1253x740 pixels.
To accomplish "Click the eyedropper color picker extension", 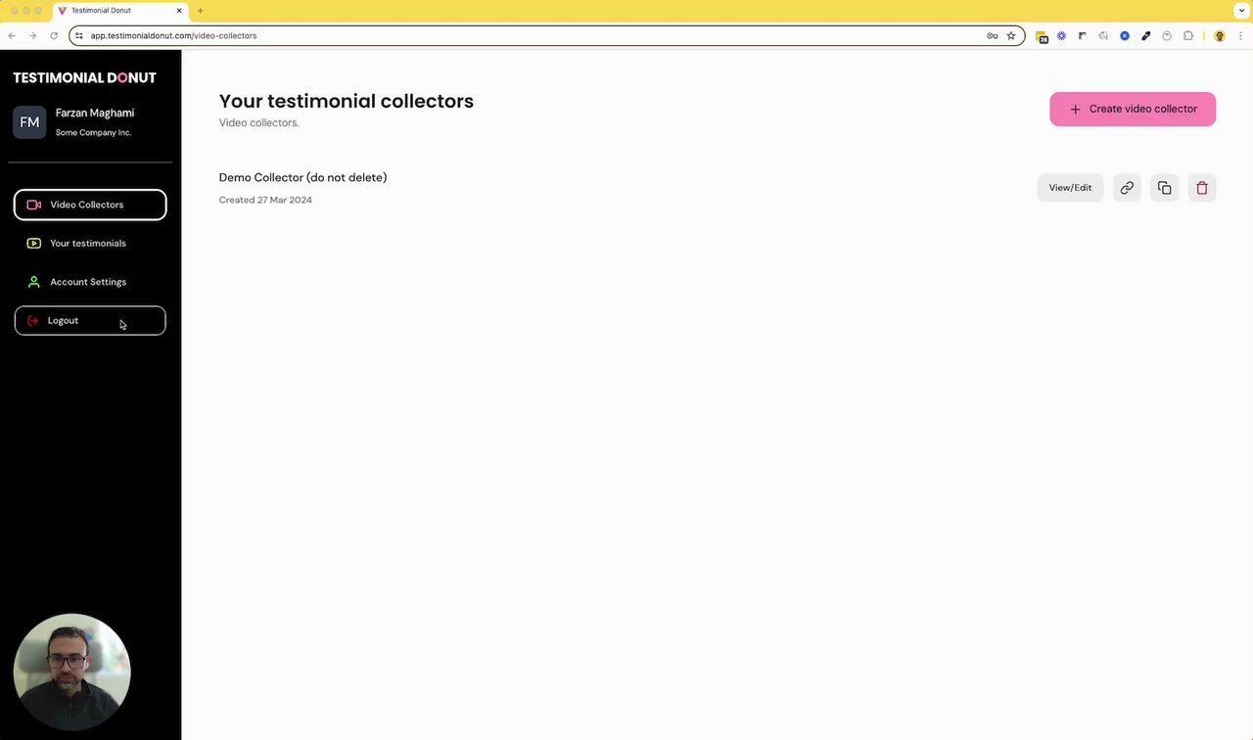I will tap(1145, 36).
